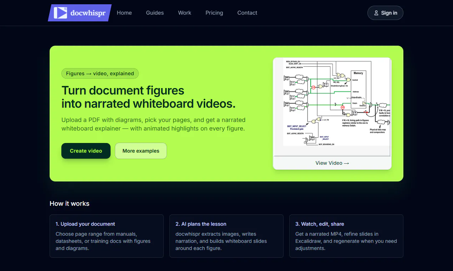This screenshot has height=271, width=453.
Task: Start with the Create video button
Action: click(x=86, y=151)
